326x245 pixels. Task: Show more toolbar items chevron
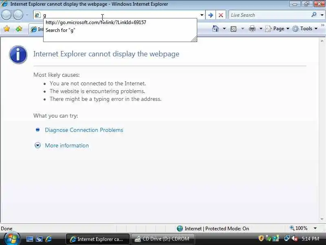tap(323, 25)
